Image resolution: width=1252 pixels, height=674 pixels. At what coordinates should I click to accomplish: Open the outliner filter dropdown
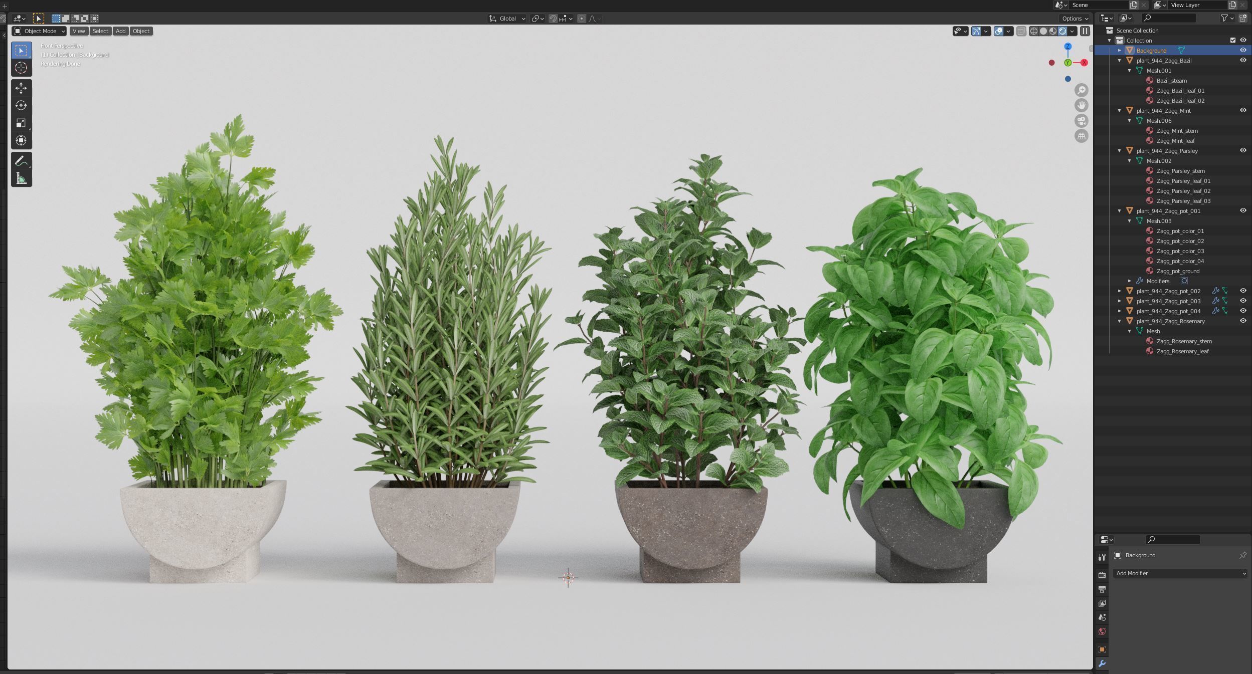click(1227, 18)
